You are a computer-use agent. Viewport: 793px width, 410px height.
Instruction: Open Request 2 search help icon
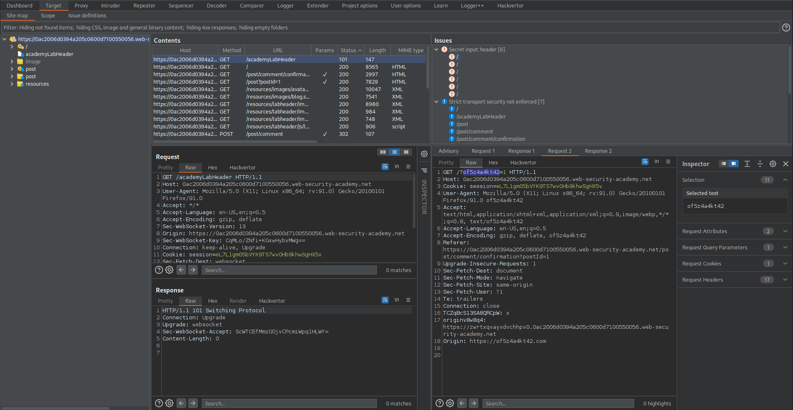point(439,403)
